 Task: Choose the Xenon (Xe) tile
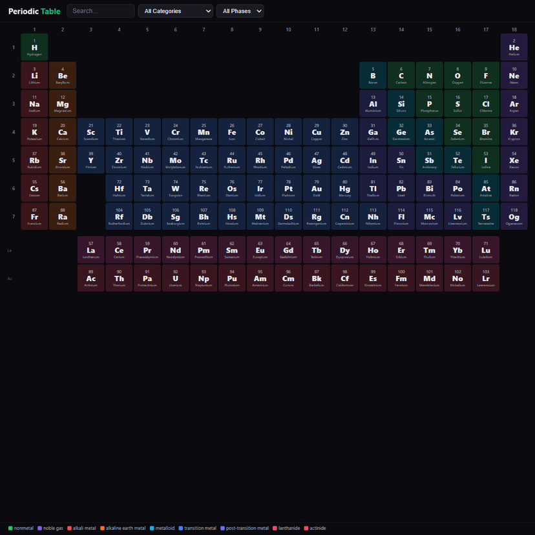coord(514,160)
